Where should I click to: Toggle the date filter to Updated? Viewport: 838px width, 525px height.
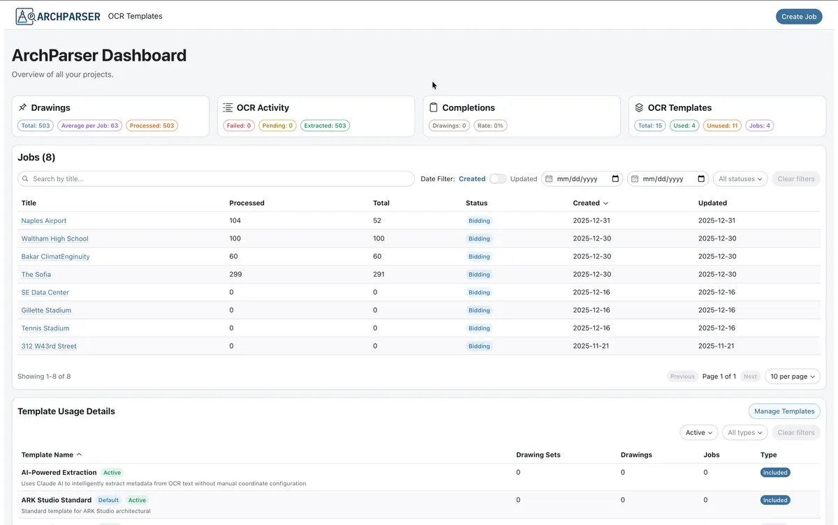[497, 178]
